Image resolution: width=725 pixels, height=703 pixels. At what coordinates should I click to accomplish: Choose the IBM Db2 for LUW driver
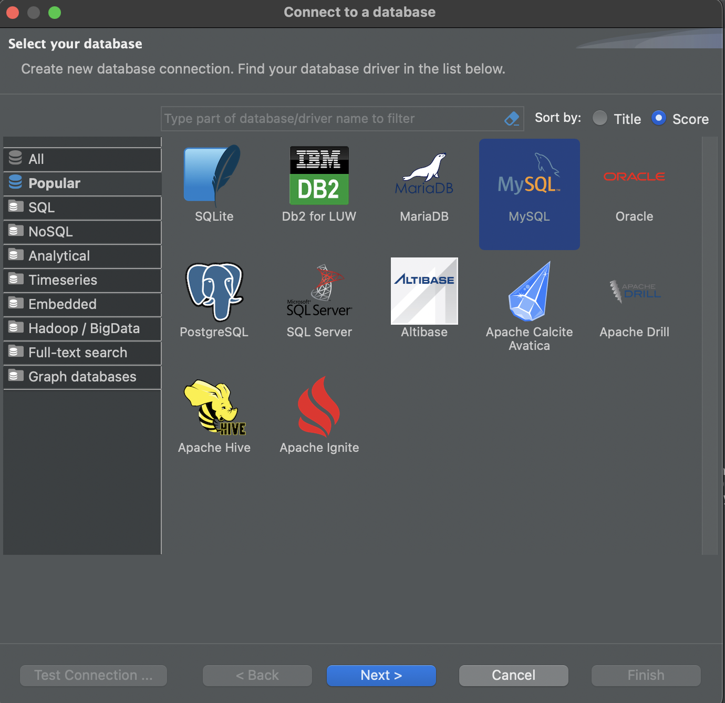pos(319,175)
